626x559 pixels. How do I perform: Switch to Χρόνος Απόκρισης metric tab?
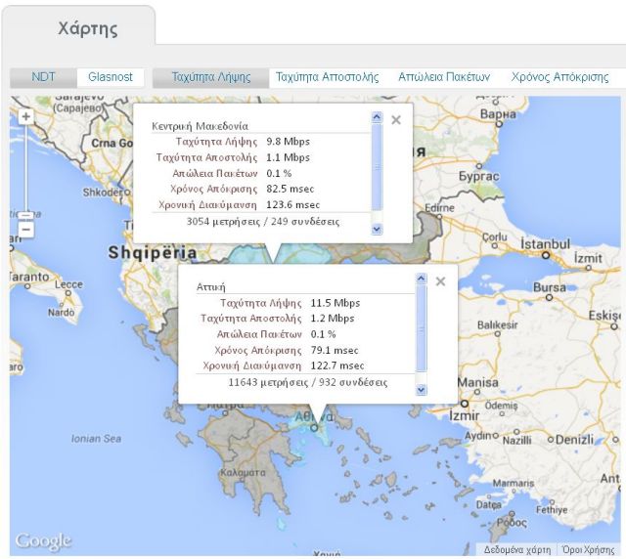[560, 76]
